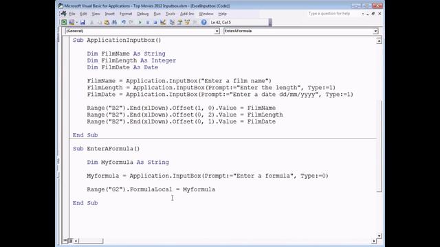
Task: Restore the code window with inner restore button
Action: tap(373, 14)
